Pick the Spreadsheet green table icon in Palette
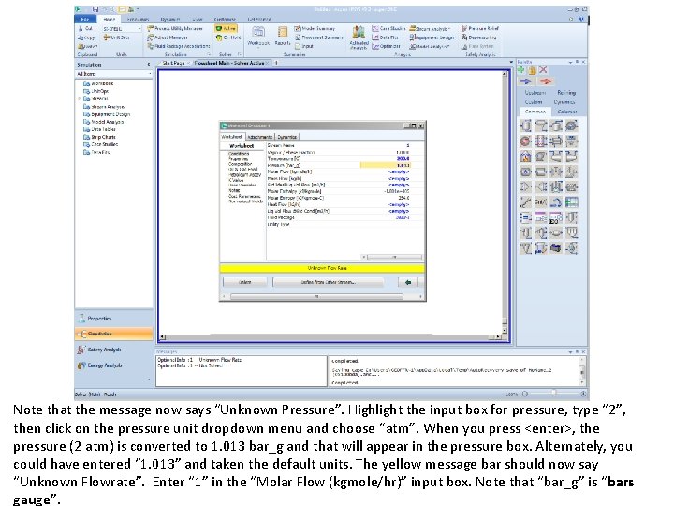Image resolution: width=674 pixels, height=506 pixels. click(571, 202)
